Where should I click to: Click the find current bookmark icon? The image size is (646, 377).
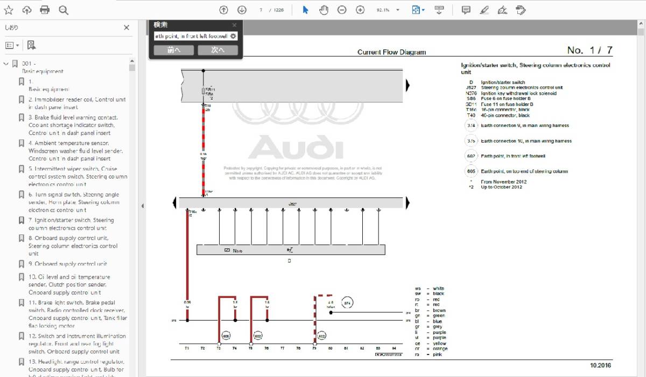(31, 45)
